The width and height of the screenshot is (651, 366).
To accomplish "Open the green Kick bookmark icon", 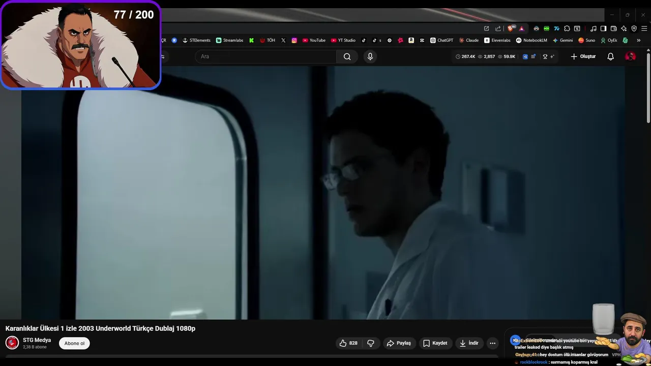I will pos(251,40).
